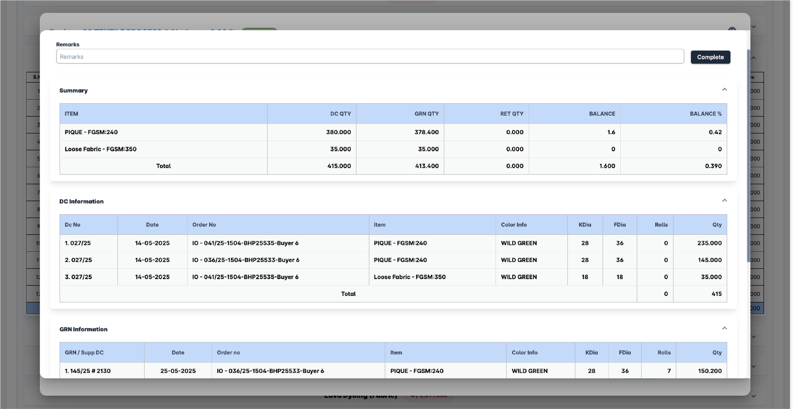Screen dimensions: 794x409
Task: Collapse the Summary section
Action: pos(724,90)
